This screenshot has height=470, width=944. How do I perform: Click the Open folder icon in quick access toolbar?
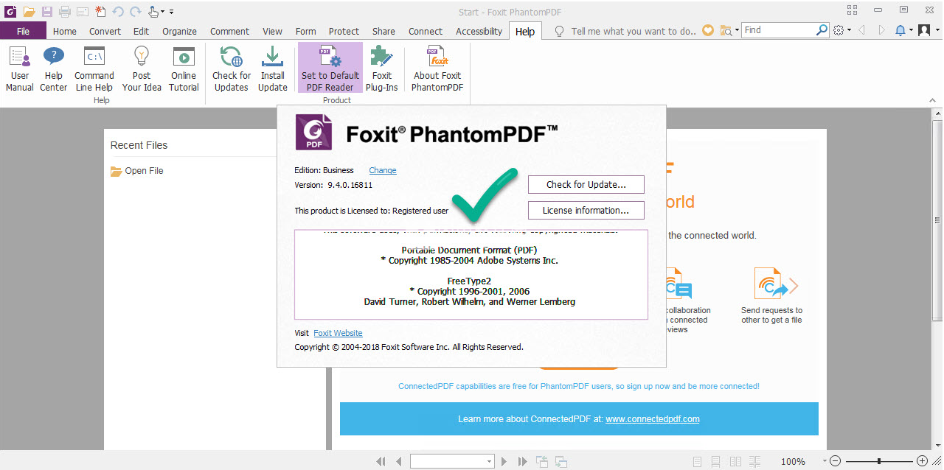click(x=29, y=11)
